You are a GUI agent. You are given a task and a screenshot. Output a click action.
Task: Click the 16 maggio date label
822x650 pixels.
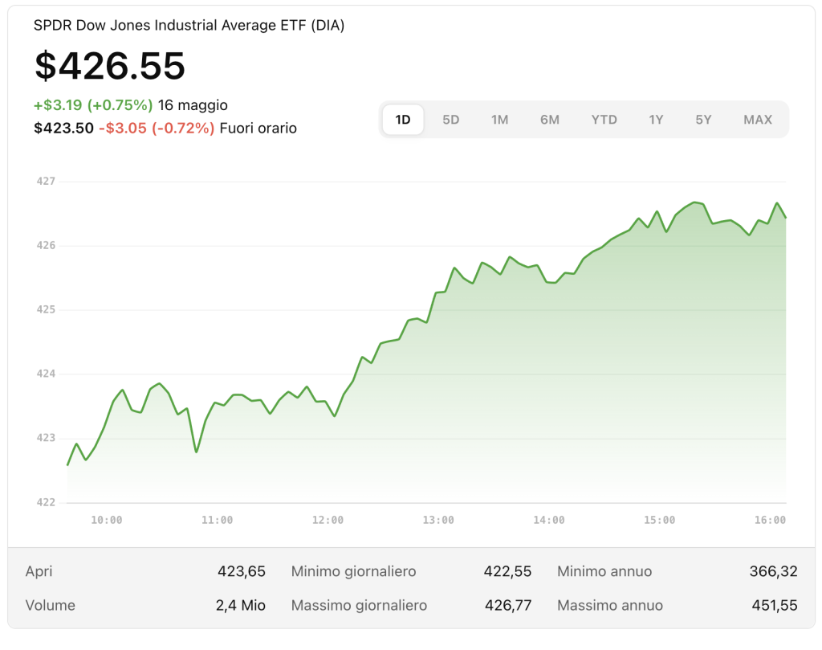[x=193, y=105]
